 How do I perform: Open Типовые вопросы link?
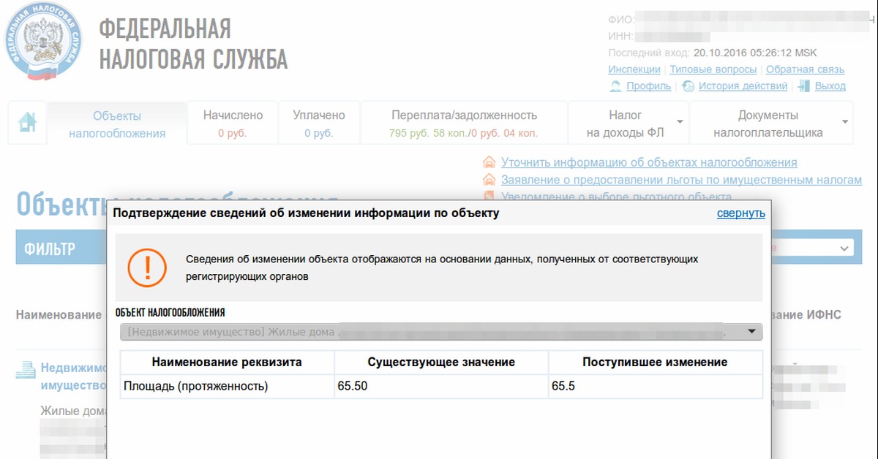pos(713,69)
